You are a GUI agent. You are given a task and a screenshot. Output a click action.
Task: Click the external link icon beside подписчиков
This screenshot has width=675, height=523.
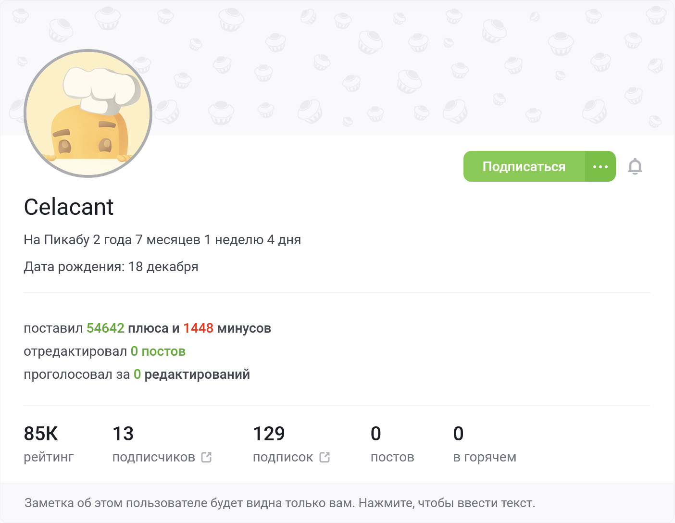pyautogui.click(x=206, y=457)
